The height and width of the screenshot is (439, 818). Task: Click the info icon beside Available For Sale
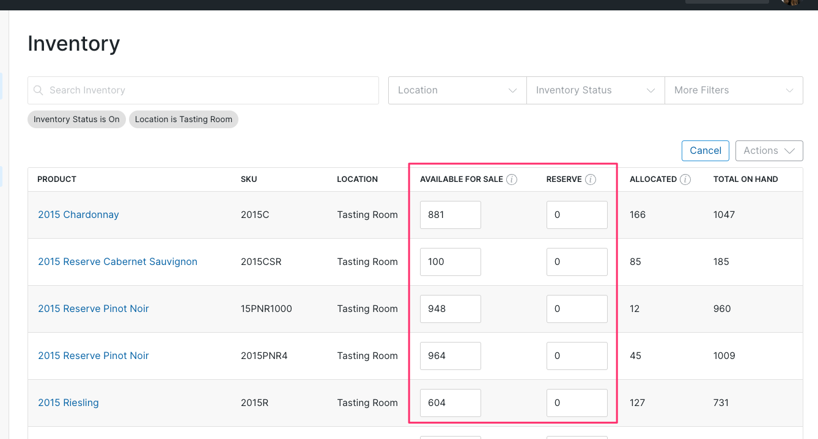pos(512,179)
